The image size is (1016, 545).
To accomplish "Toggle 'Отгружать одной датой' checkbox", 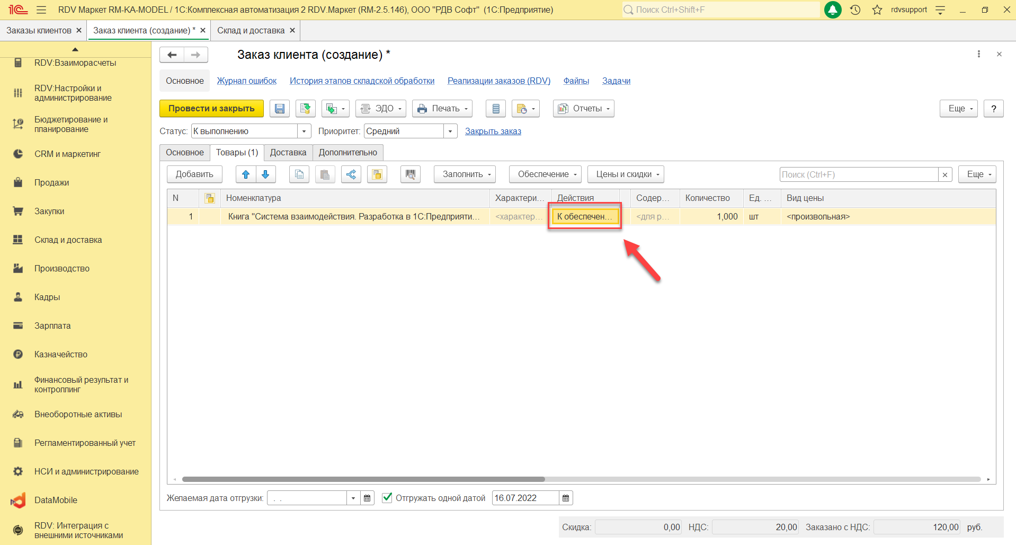I will [387, 498].
